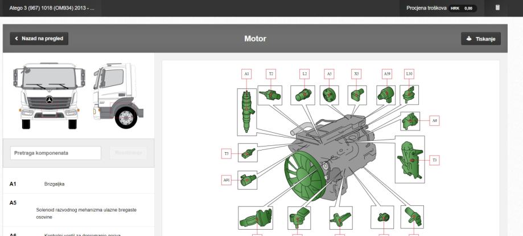This screenshot has width=523, height=236.
Task: Select the valve component image beside A6
Action: coord(410,121)
